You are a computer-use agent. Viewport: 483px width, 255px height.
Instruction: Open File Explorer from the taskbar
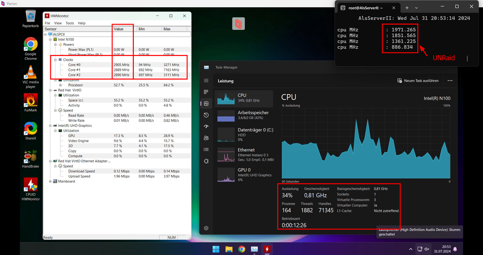[x=228, y=249]
